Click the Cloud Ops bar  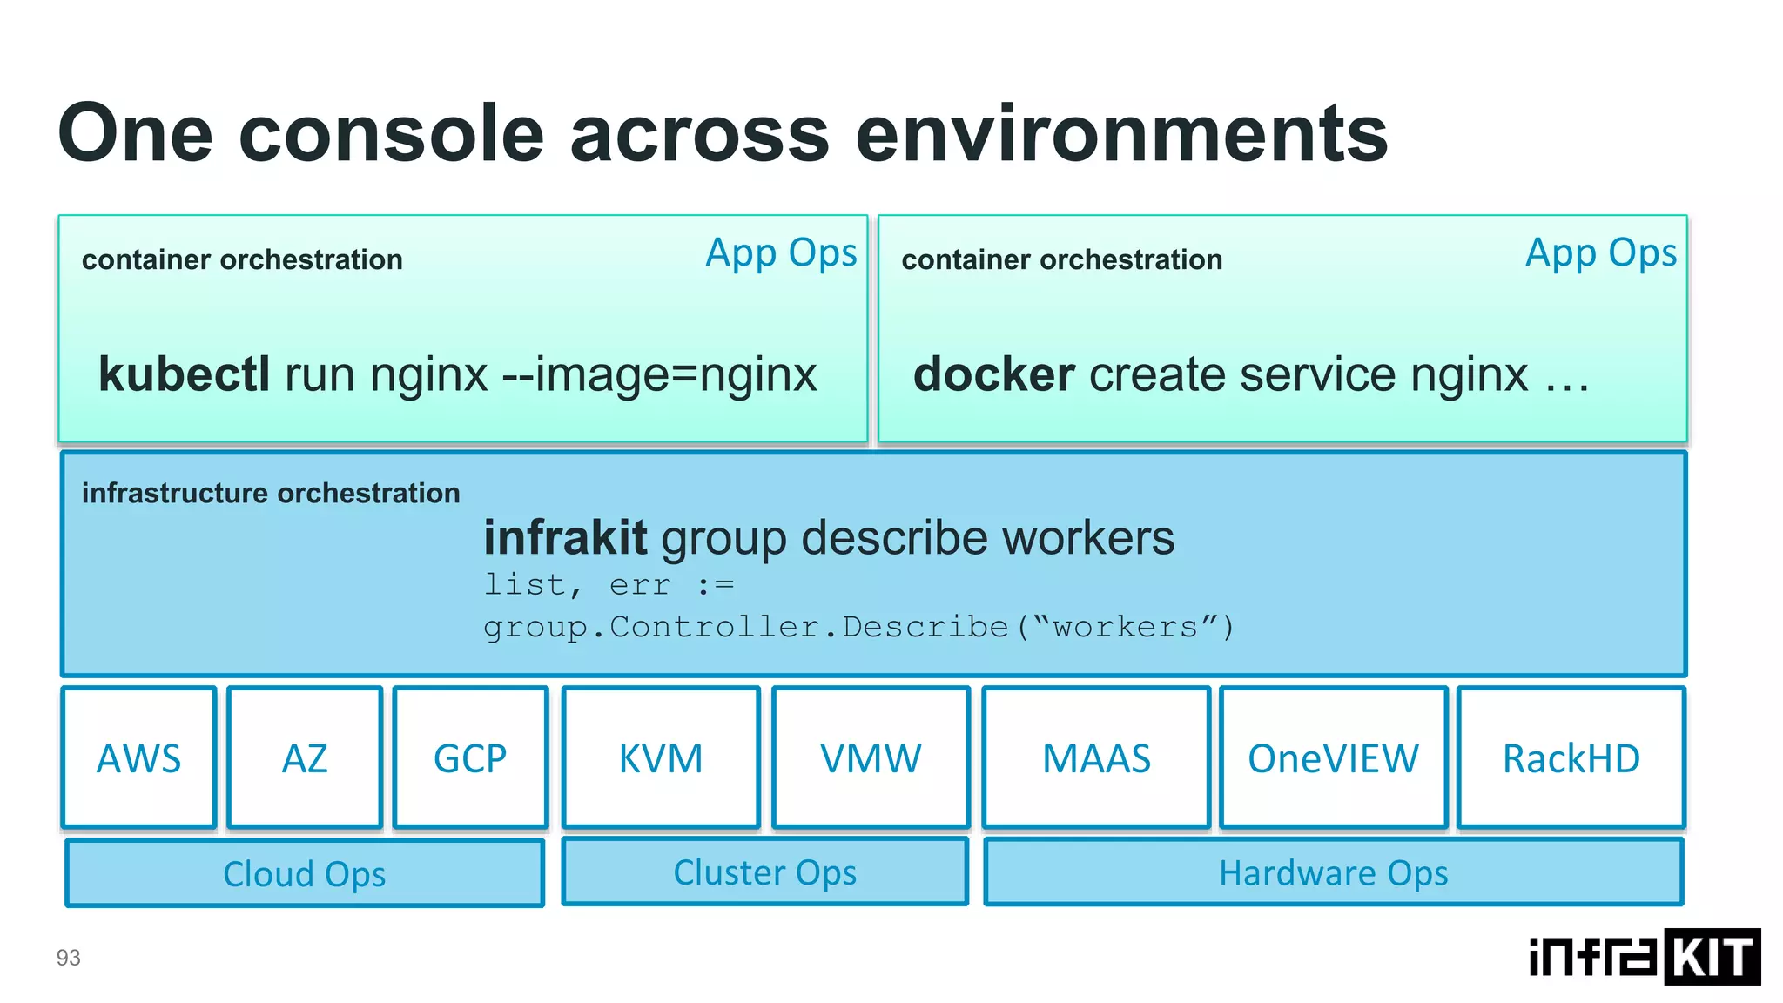[305, 873]
